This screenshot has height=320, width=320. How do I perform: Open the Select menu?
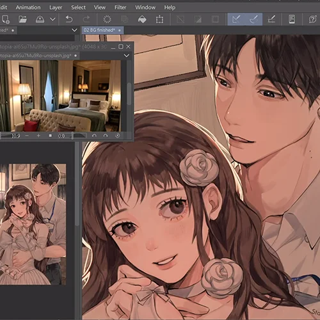coord(78,8)
